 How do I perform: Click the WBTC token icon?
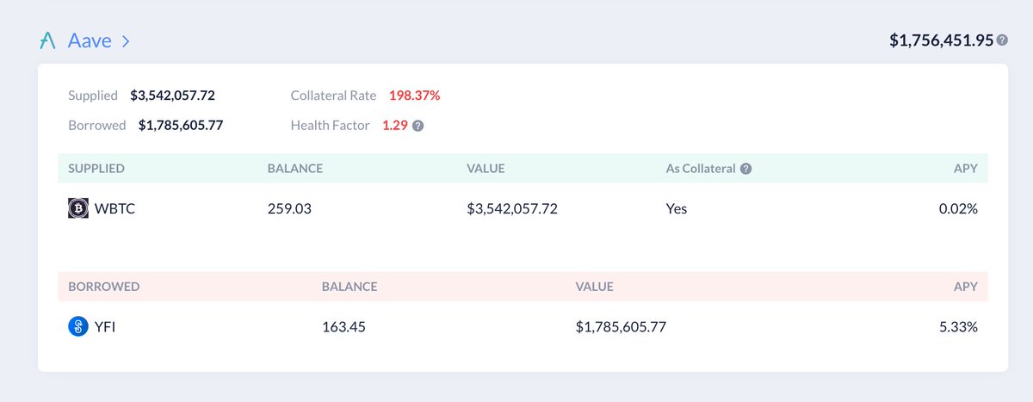(78, 208)
